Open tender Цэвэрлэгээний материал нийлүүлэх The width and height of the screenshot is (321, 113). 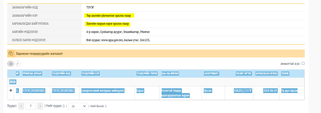(103, 91)
